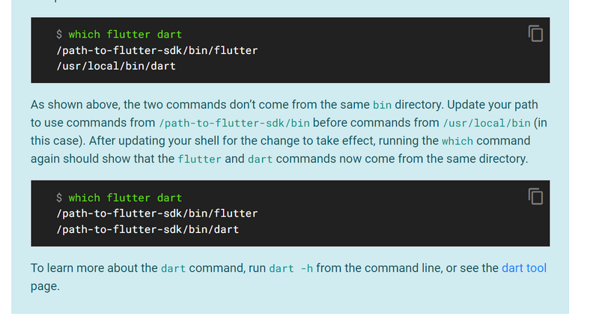Click the inline 'which' code word
Viewport: 599px width, 316px height.
(x=457, y=141)
